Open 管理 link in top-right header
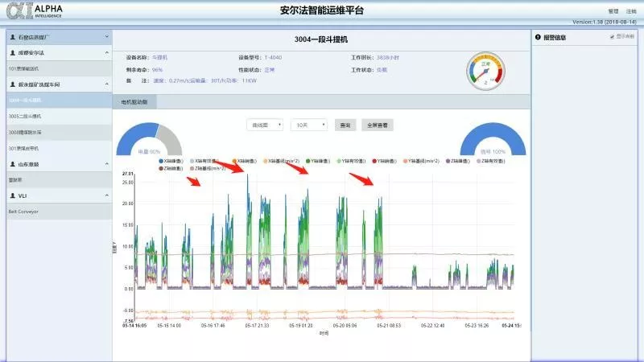 click(x=613, y=11)
